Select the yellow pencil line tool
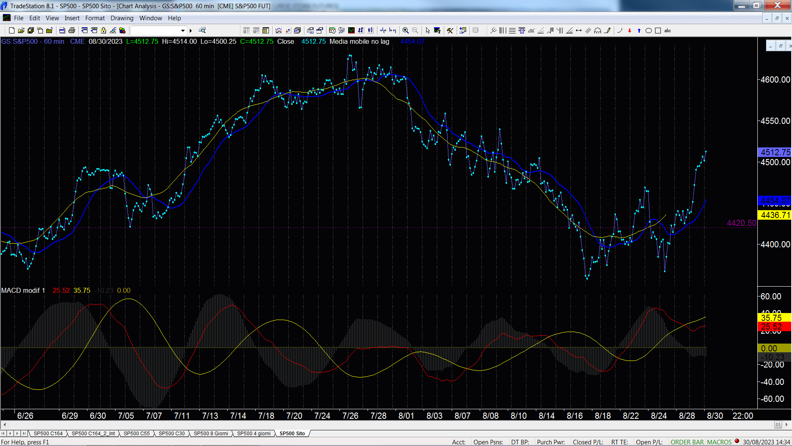 click(607, 30)
